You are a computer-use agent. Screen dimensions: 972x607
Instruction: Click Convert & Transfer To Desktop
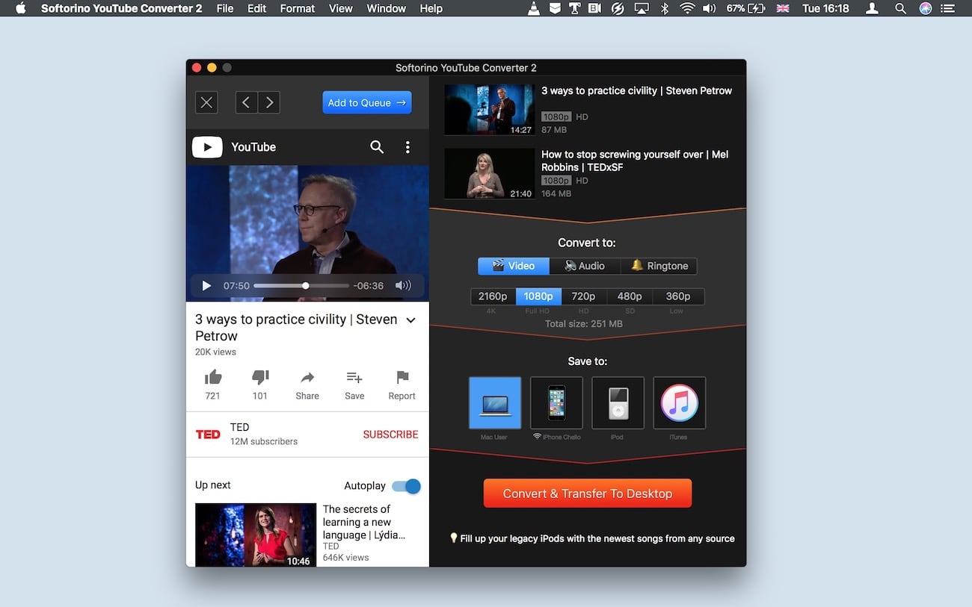pyautogui.click(x=588, y=494)
